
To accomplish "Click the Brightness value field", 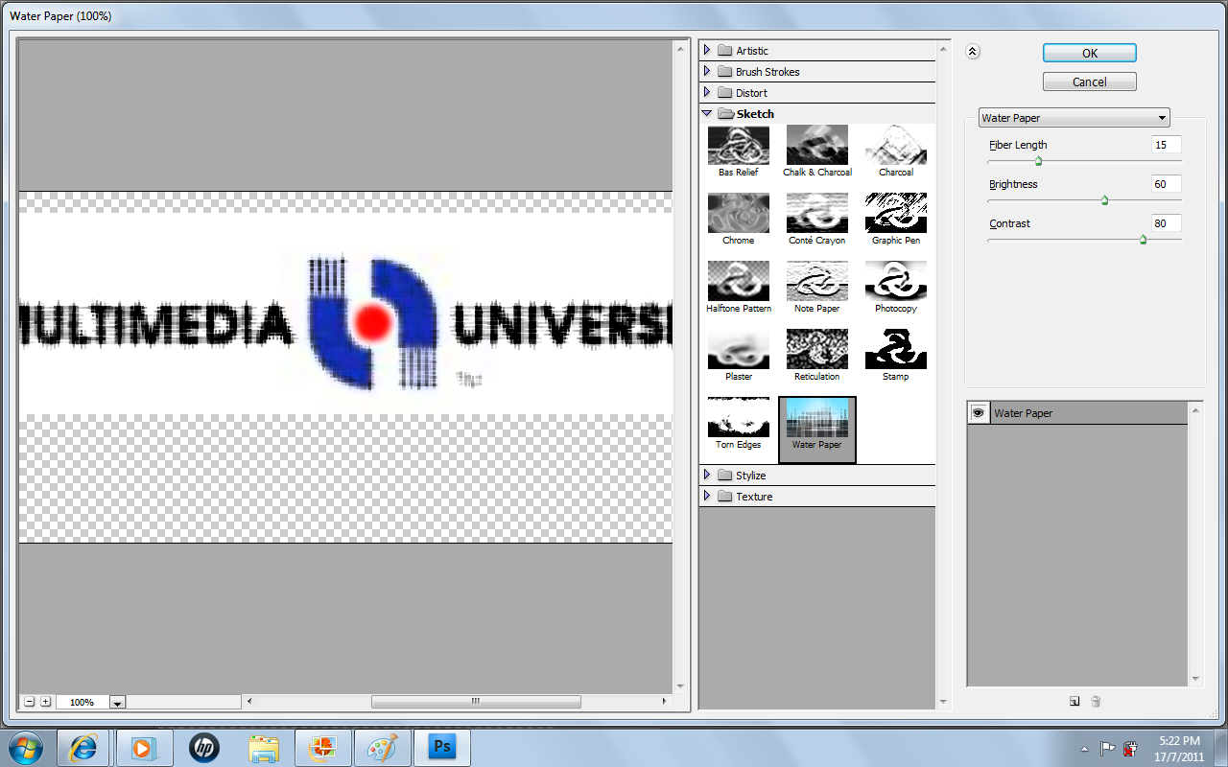I will 1167,184.
